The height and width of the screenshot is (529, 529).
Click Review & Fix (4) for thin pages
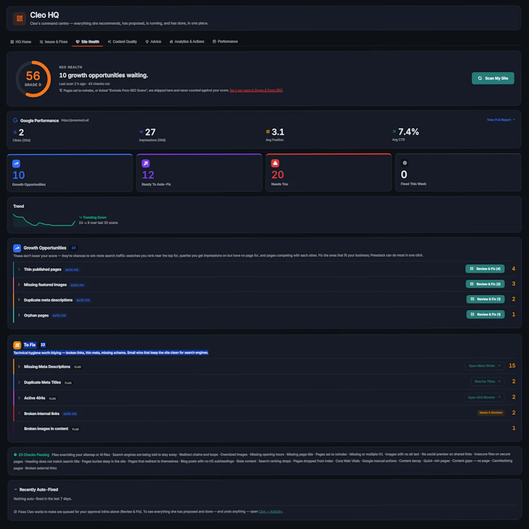coord(485,269)
